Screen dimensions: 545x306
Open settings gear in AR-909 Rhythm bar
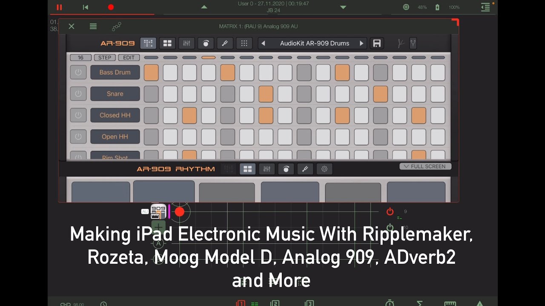tap(324, 169)
